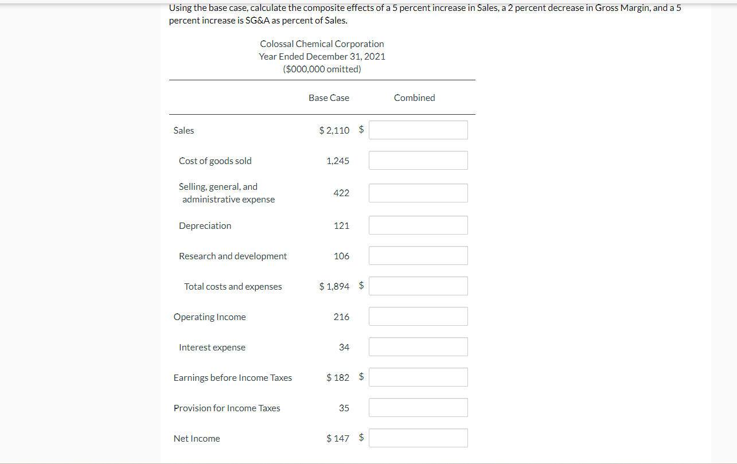The height and width of the screenshot is (464, 737).
Task: Select the Sales row label
Action: pyautogui.click(x=184, y=130)
